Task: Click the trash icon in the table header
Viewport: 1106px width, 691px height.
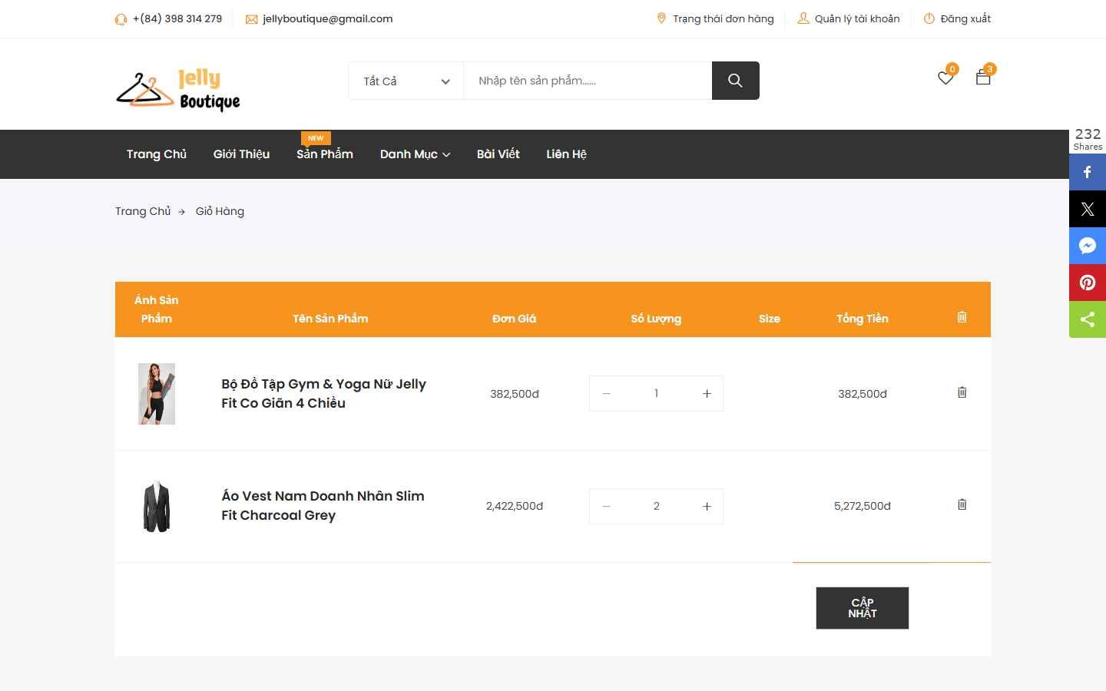Action: click(x=962, y=317)
